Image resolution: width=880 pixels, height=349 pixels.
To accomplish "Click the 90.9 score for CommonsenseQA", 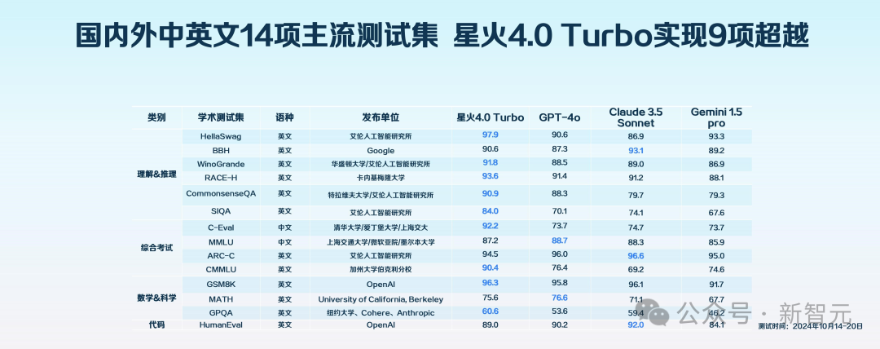I will [x=490, y=192].
